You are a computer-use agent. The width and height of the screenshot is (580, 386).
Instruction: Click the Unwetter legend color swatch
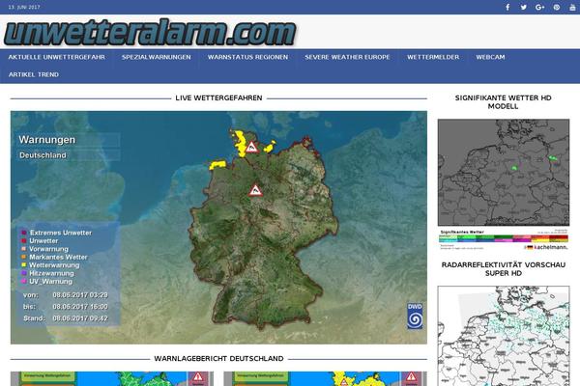23,241
